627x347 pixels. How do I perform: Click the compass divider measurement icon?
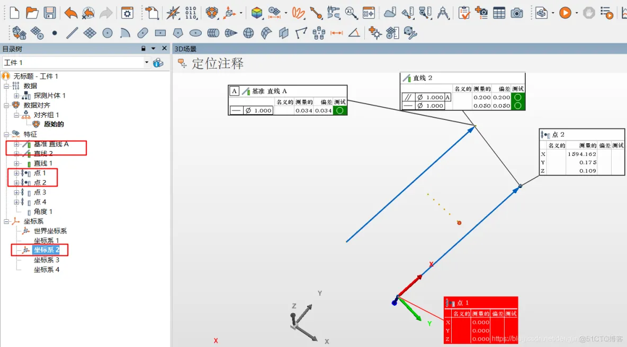(443, 13)
